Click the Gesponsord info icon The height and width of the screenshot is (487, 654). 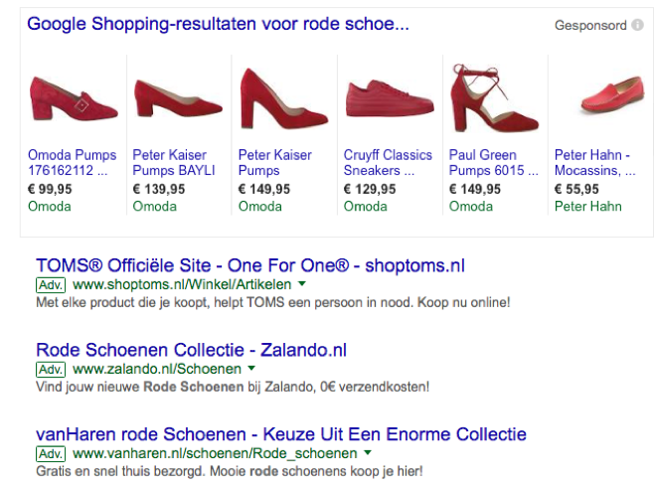637,25
